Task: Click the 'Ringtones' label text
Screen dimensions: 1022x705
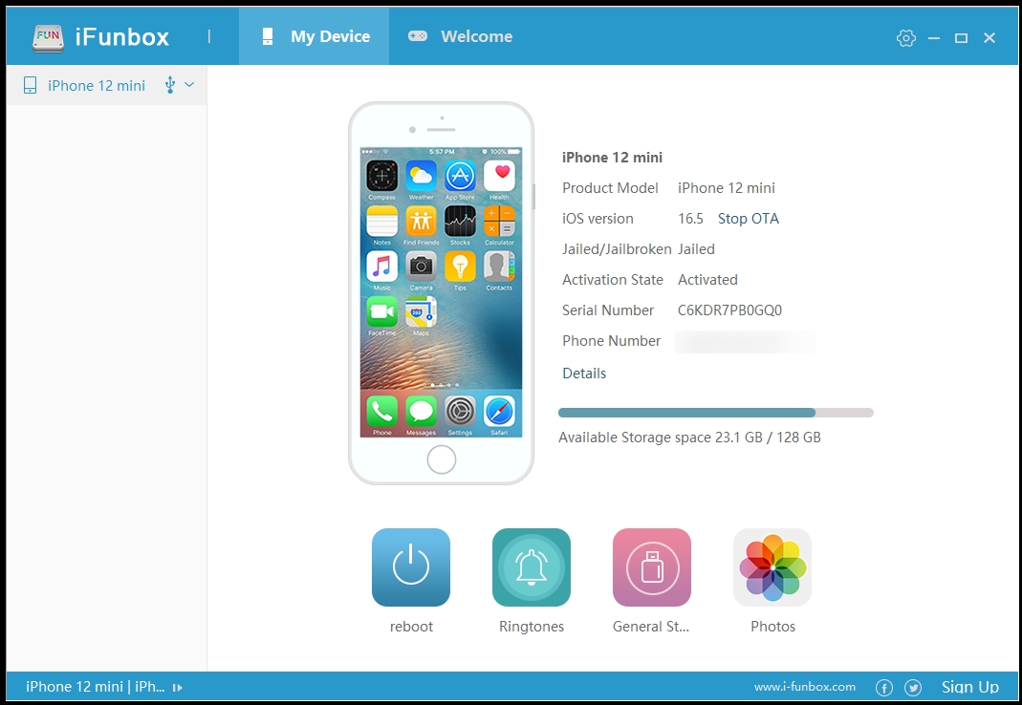Action: (x=532, y=626)
